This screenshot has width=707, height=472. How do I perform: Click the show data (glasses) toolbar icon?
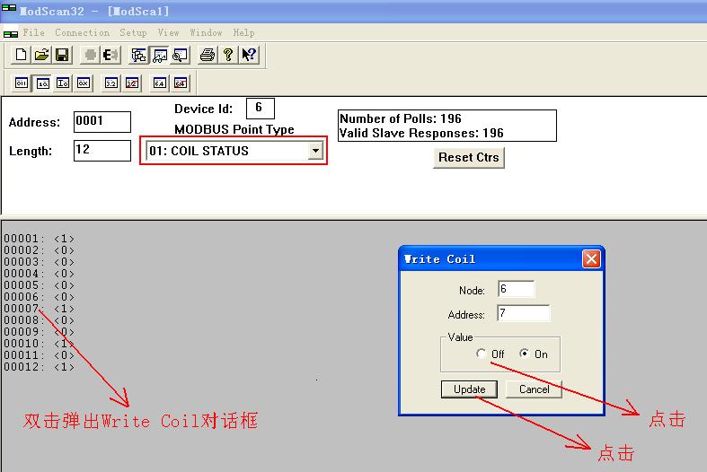click(160, 55)
